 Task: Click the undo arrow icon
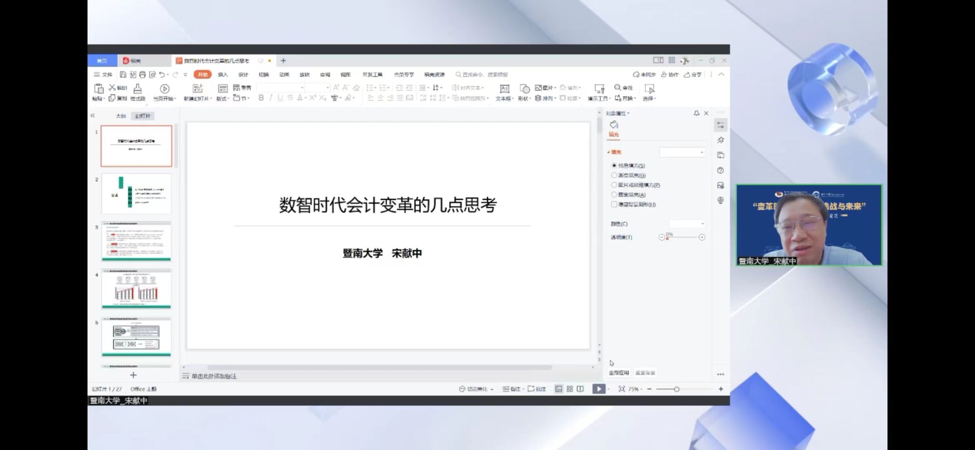tap(162, 75)
